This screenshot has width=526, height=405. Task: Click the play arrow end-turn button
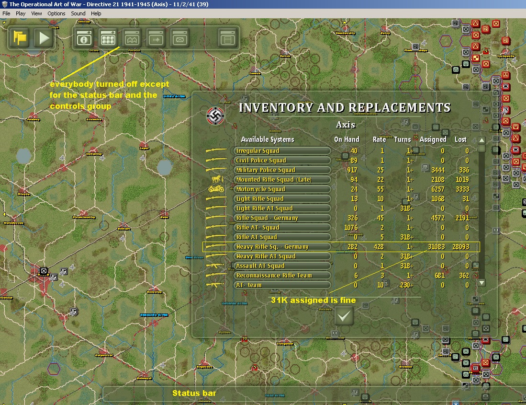point(43,38)
